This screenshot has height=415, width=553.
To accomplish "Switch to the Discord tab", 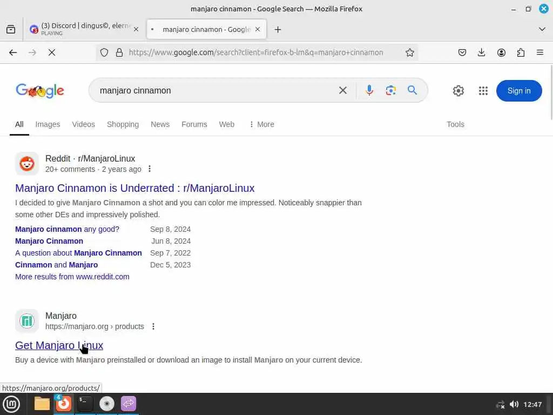I will tap(84, 29).
